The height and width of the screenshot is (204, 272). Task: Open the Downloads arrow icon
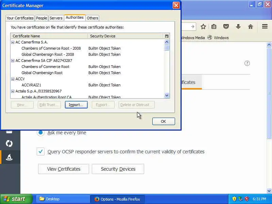coord(238,27)
